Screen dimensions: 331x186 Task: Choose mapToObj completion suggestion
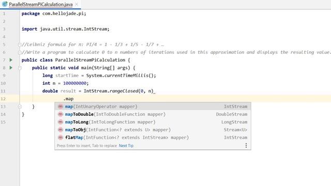click(153, 130)
